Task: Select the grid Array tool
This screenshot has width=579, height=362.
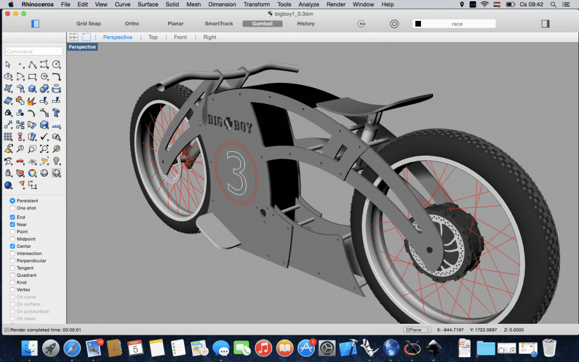Action: click(8, 137)
